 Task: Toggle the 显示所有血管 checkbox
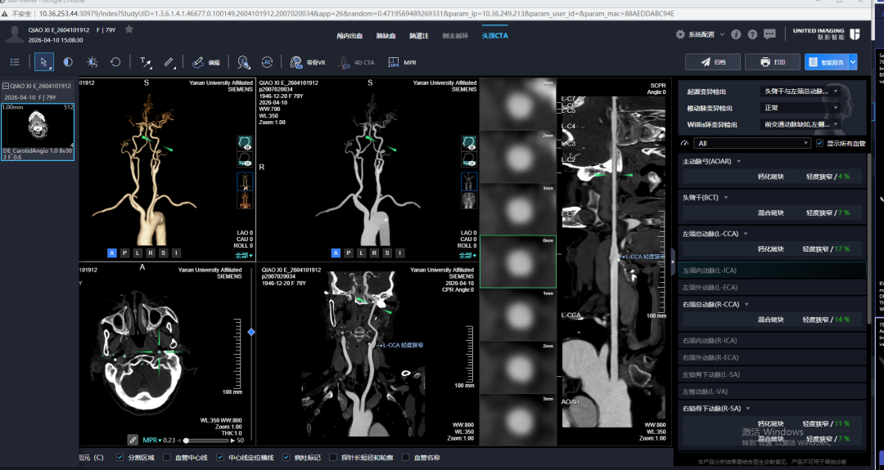click(819, 144)
